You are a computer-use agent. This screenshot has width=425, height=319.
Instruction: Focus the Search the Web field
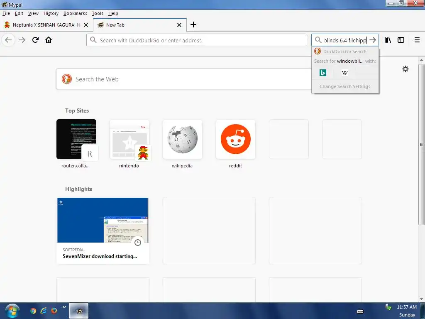coord(184,79)
